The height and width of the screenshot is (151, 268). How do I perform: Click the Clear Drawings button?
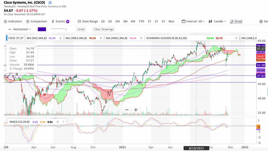[104, 29]
